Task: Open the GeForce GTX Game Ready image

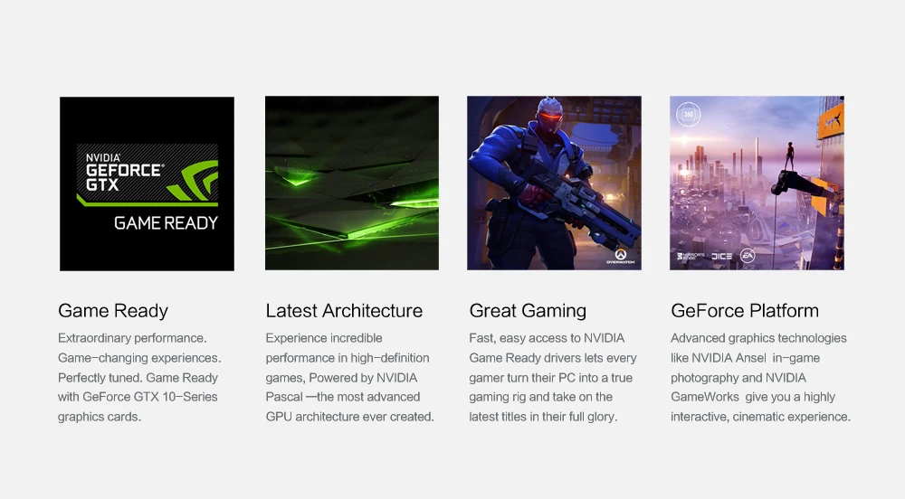Action: [148, 184]
